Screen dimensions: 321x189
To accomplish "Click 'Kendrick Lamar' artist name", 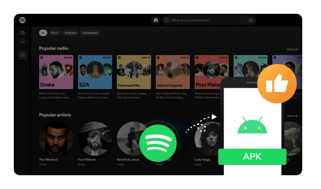I will click(128, 159).
